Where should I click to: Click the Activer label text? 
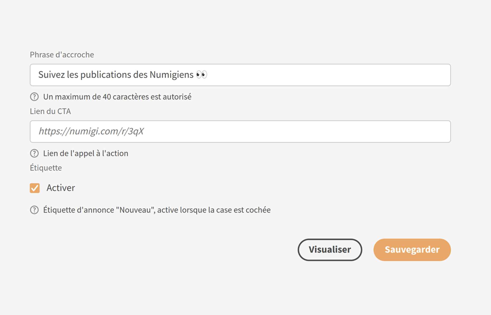61,188
